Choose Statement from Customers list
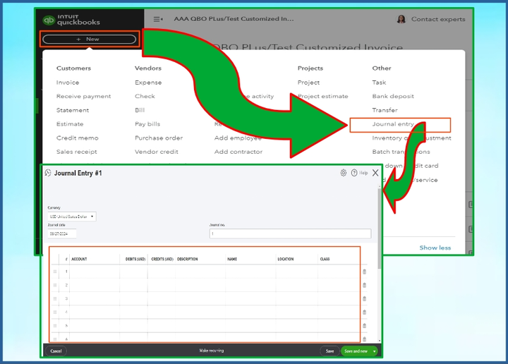This screenshot has width=508, height=364. pyautogui.click(x=73, y=110)
